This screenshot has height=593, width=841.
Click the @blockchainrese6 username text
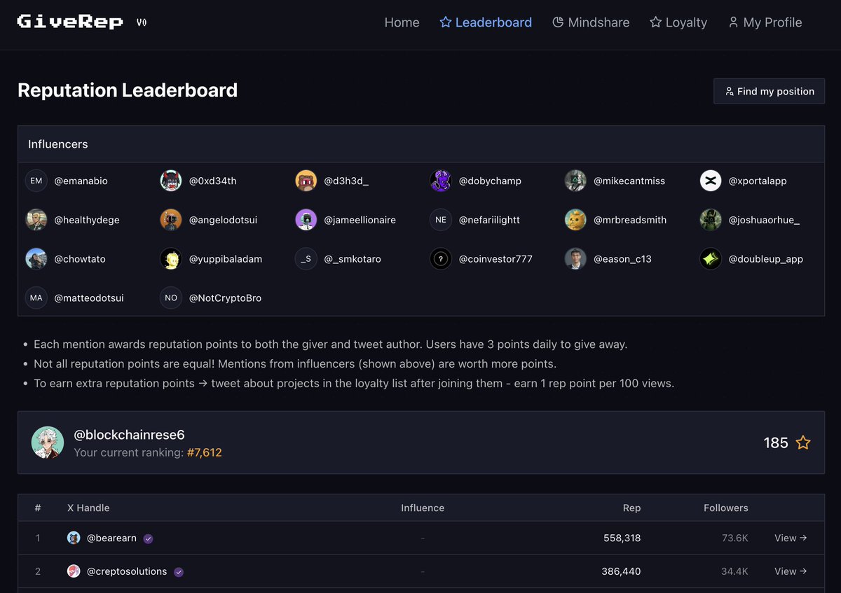(129, 435)
